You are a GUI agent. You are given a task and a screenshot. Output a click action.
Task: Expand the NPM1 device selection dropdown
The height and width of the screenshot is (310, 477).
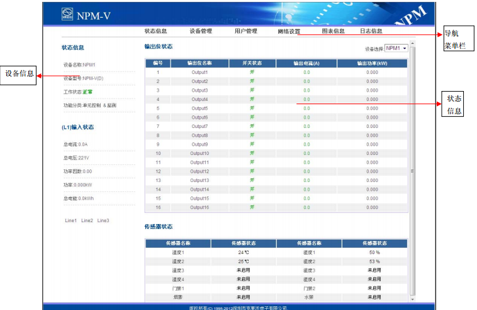coord(396,48)
